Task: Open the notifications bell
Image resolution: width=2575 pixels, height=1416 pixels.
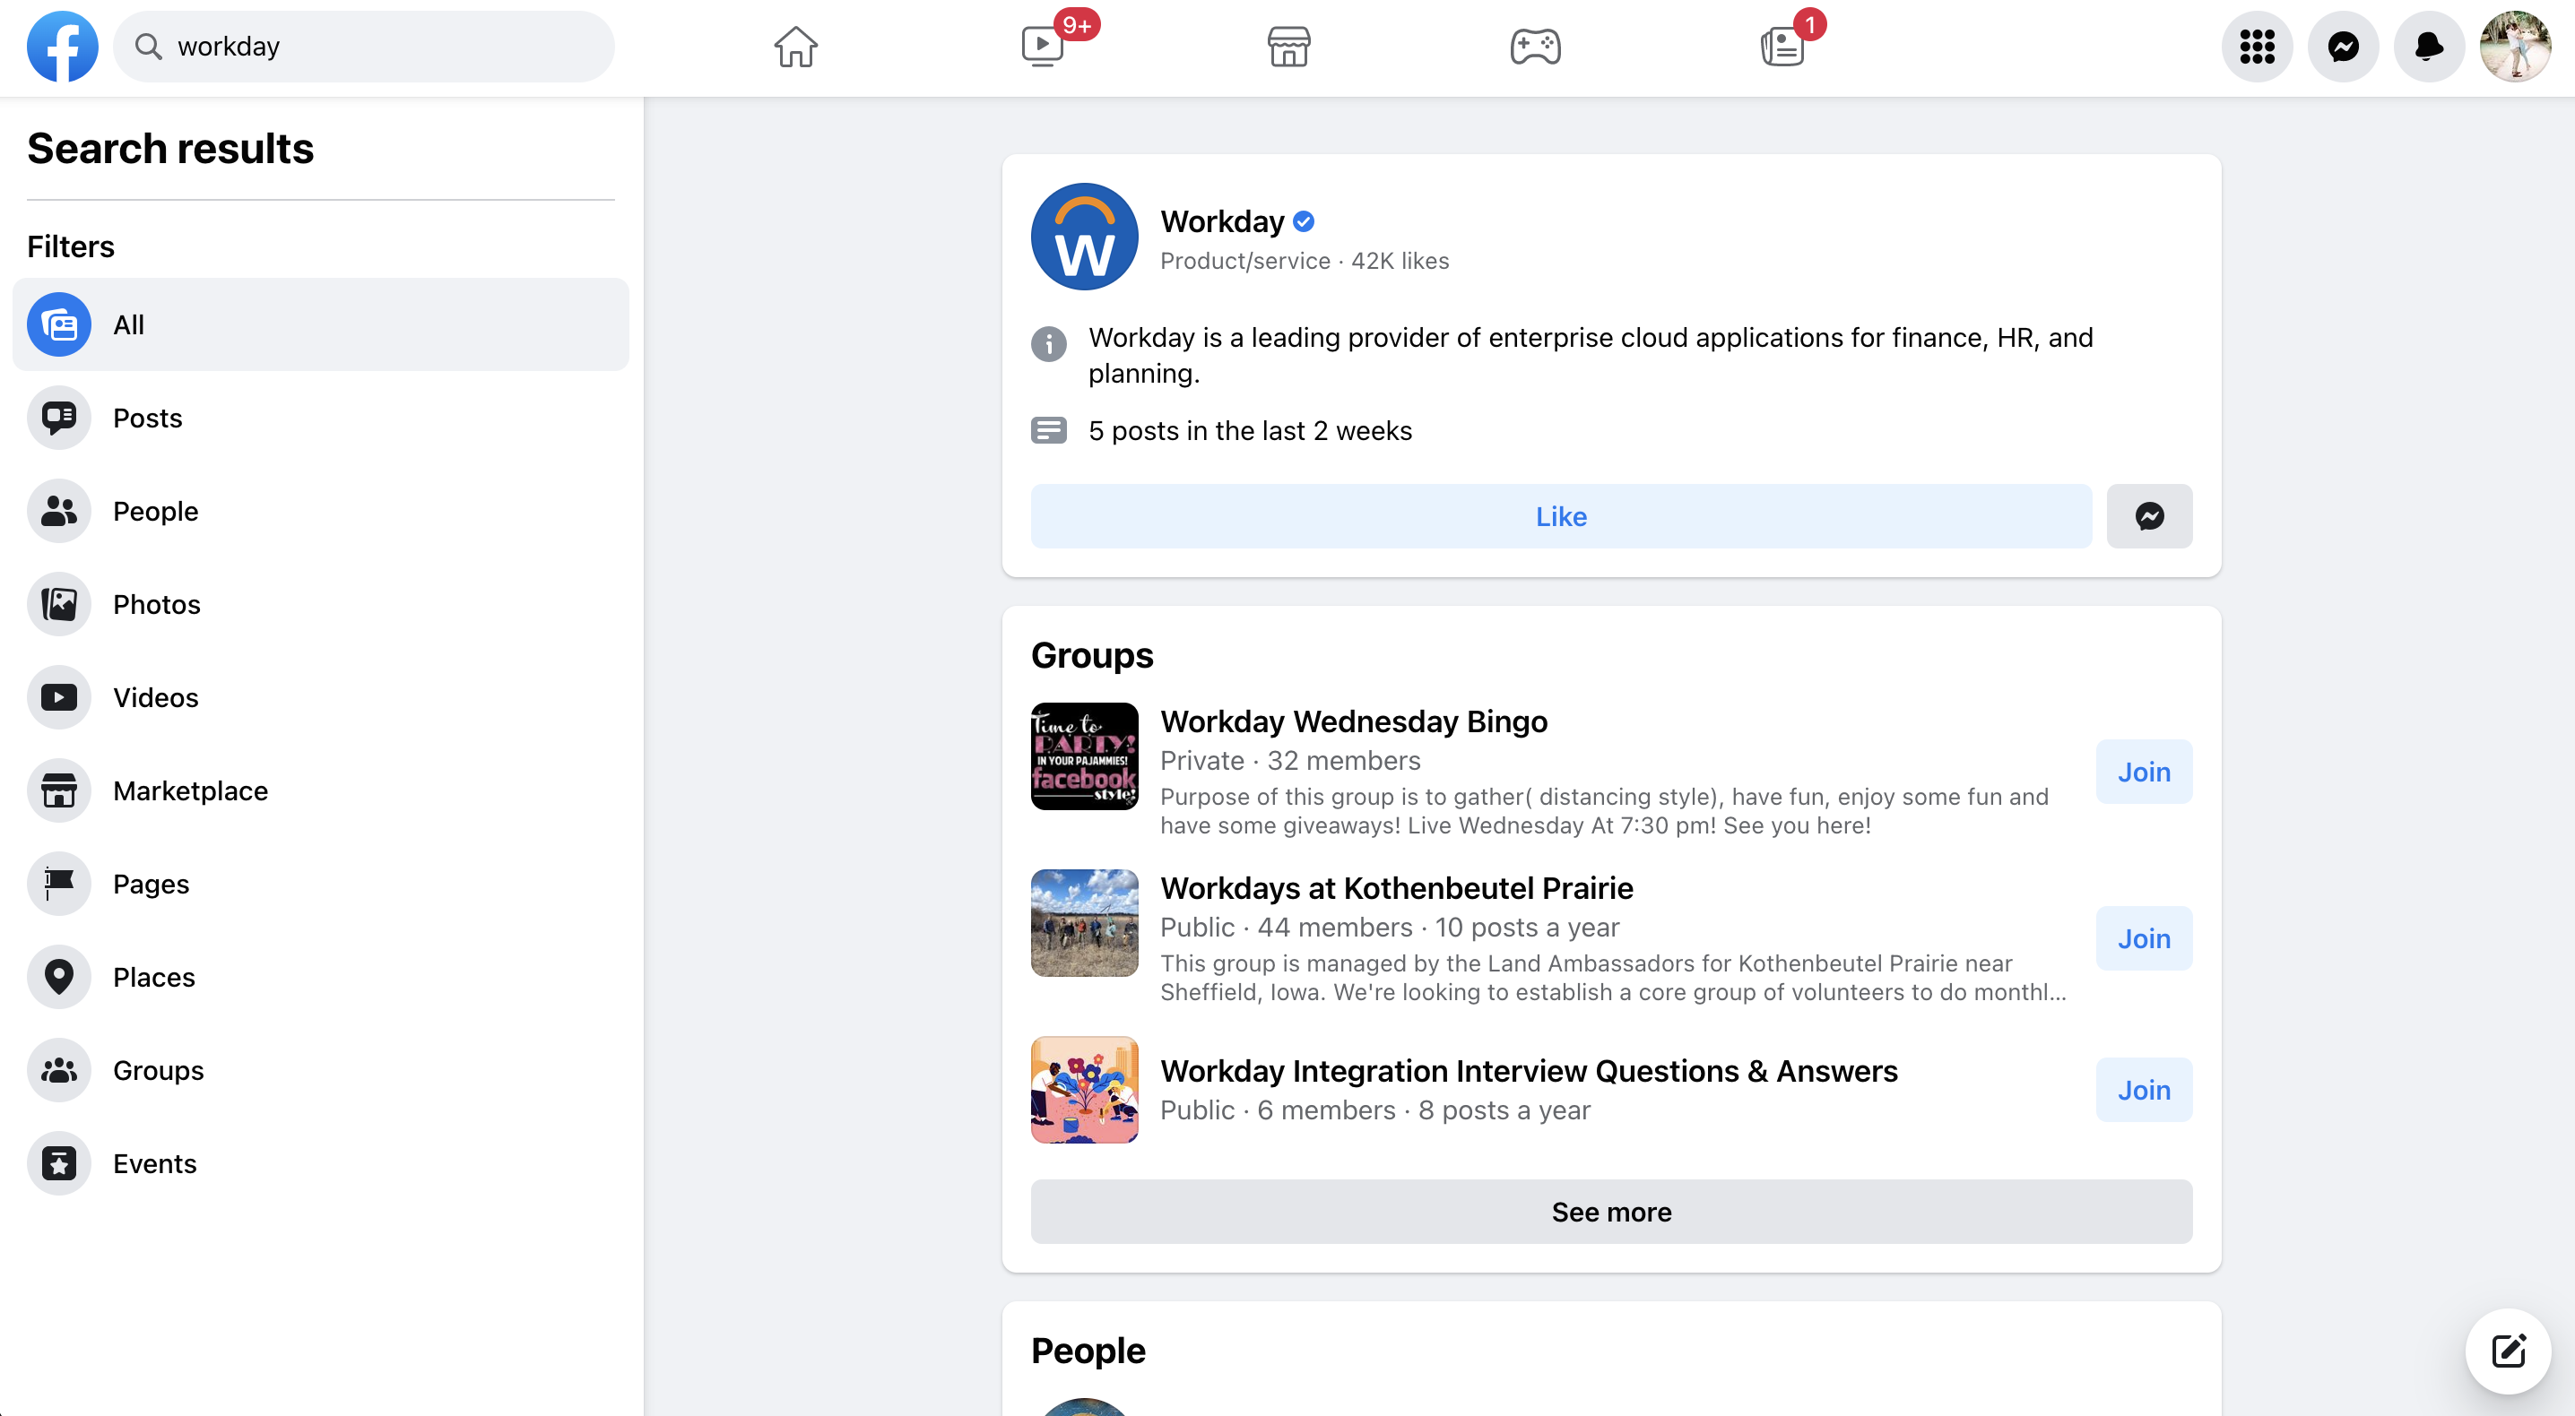Action: click(x=2429, y=46)
